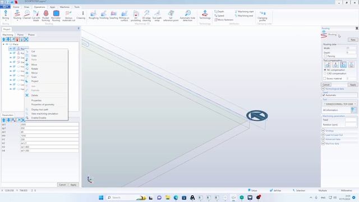The width and height of the screenshot is (359, 202).
Task: Click the Depth field under Routing data
Action: pyautogui.click(x=351, y=53)
